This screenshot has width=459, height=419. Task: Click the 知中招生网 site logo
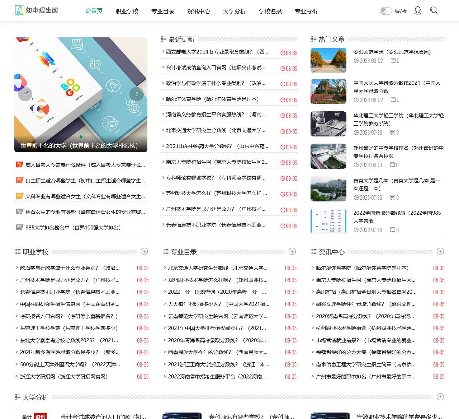tap(36, 10)
